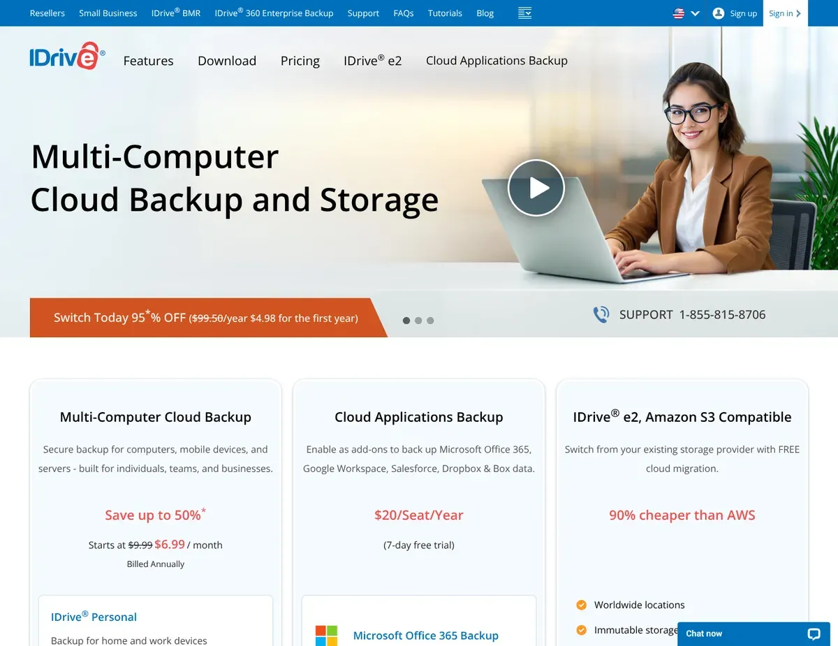The image size is (838, 646).
Task: Click the Multi-Computer Cloud Backup and Storage headline
Action: click(x=235, y=178)
